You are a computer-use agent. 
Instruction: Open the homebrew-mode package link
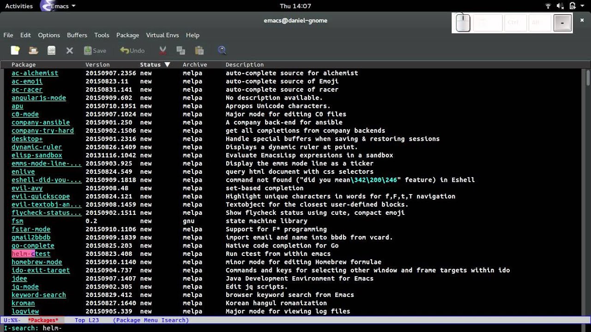[36, 262]
